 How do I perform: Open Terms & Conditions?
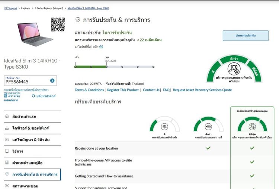point(89,90)
